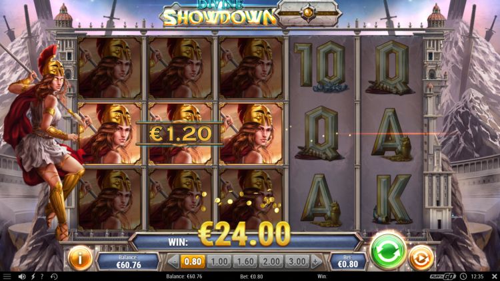Click the Play'n GO logo
This screenshot has height=281, width=500.
pos(443,276)
